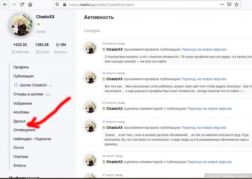Click the padlock site security icon
This screenshot has height=179, width=252.
65,5
